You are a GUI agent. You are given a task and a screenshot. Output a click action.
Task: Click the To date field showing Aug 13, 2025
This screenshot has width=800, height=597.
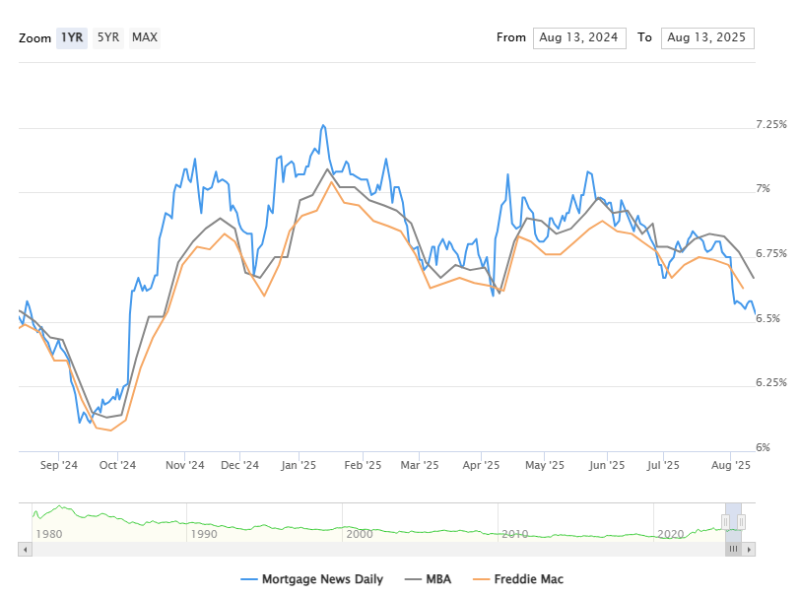click(x=707, y=37)
